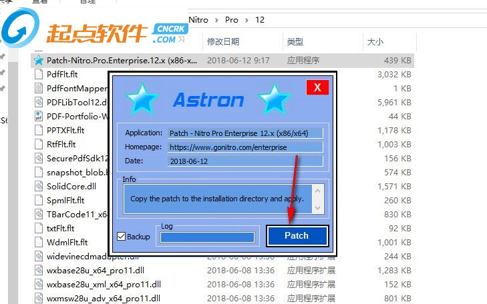Expand the chevron after Nitro breadcrumb

[216, 20]
